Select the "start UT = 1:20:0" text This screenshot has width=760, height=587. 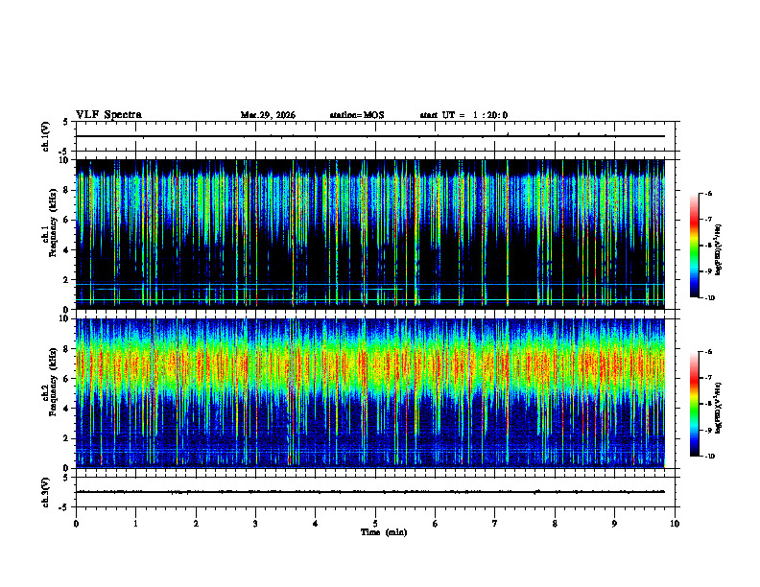pos(463,115)
